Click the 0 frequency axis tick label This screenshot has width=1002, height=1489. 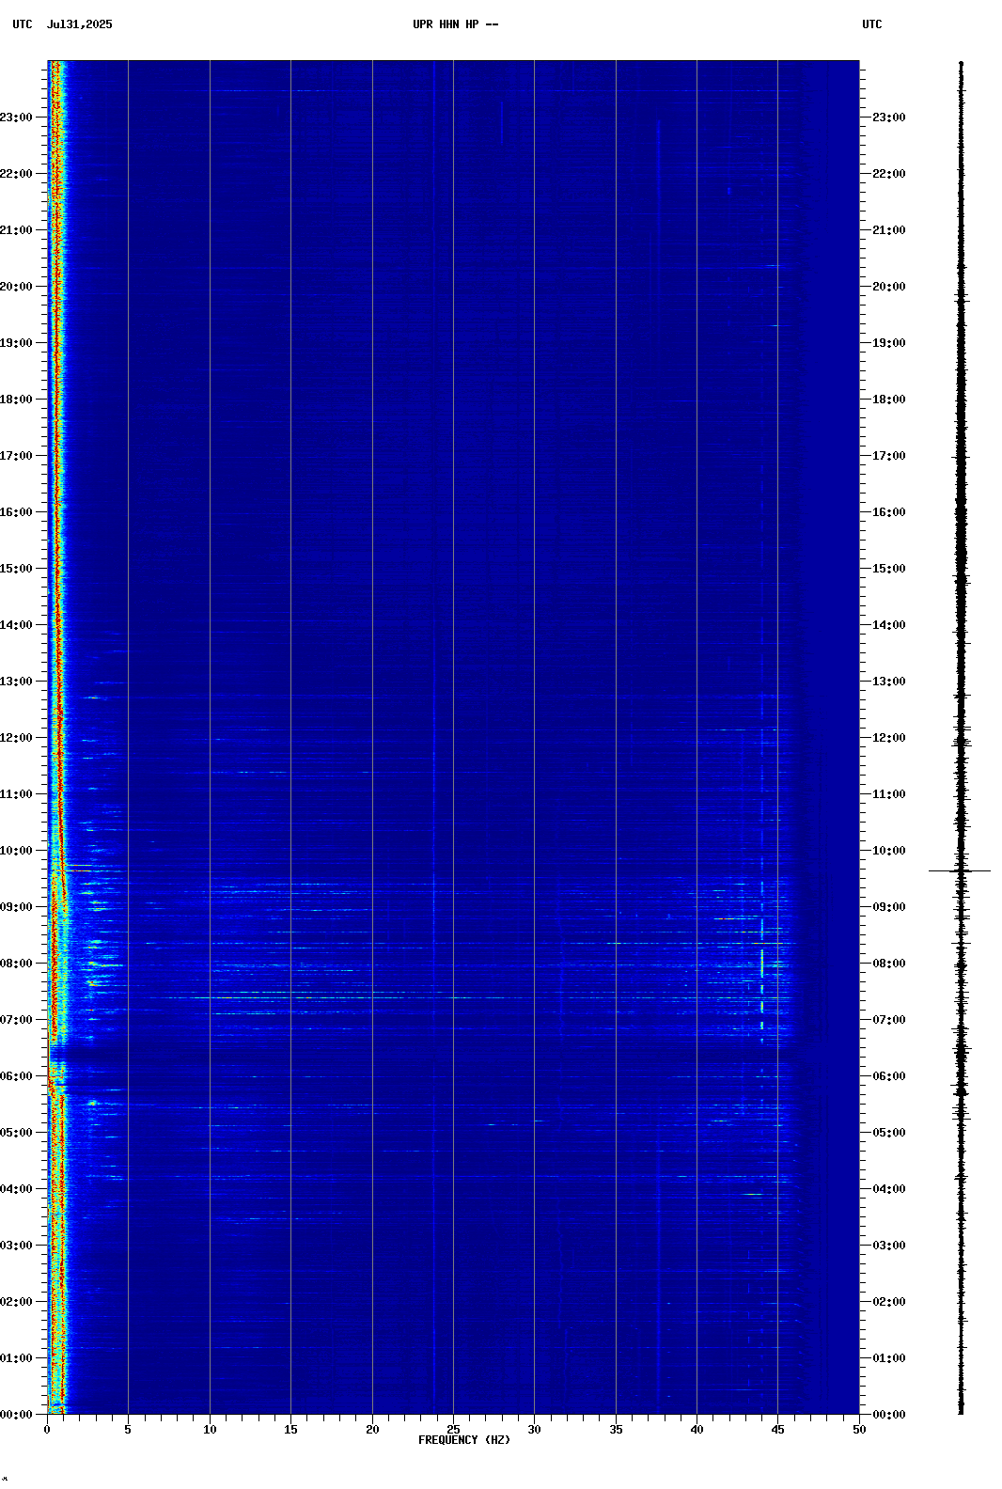[x=47, y=1430]
